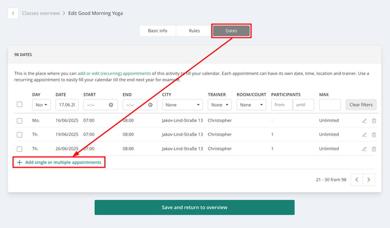The height and width of the screenshot is (228, 390).
Task: Delete the 16/06/2025 appointment via trash icon
Action: [x=374, y=121]
